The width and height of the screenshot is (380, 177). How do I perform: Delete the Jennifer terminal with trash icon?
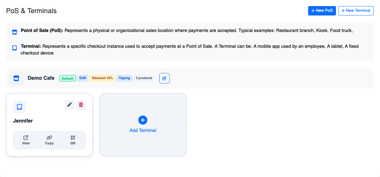81,105
